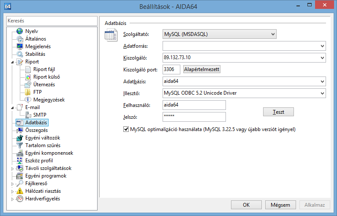Click the Riport fájl page icon
The image size is (337, 216).
[x=28, y=69]
